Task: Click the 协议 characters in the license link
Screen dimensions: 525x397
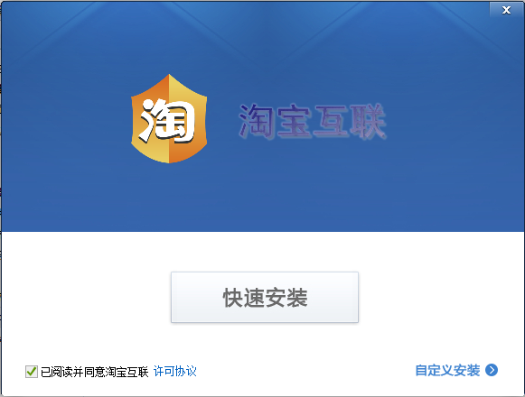Action: tap(185, 371)
